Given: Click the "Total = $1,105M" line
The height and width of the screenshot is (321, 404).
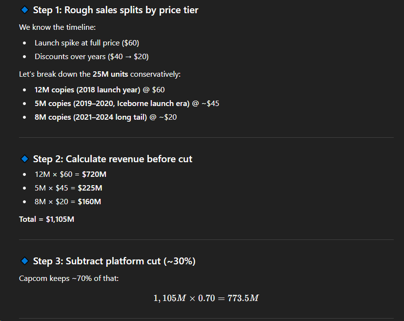Looking at the screenshot, I should tap(47, 219).
